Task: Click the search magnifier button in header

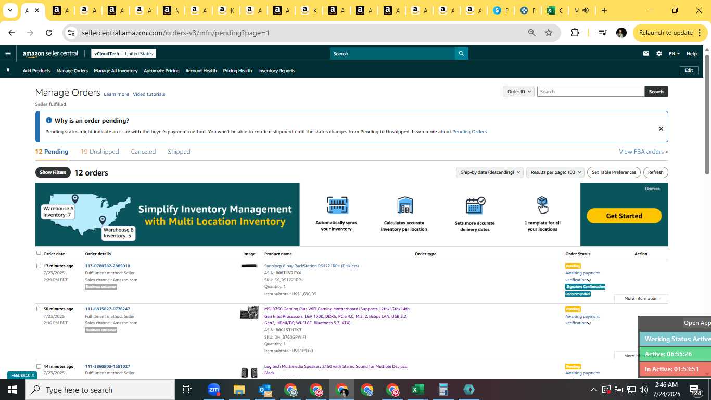Action: pos(461,54)
